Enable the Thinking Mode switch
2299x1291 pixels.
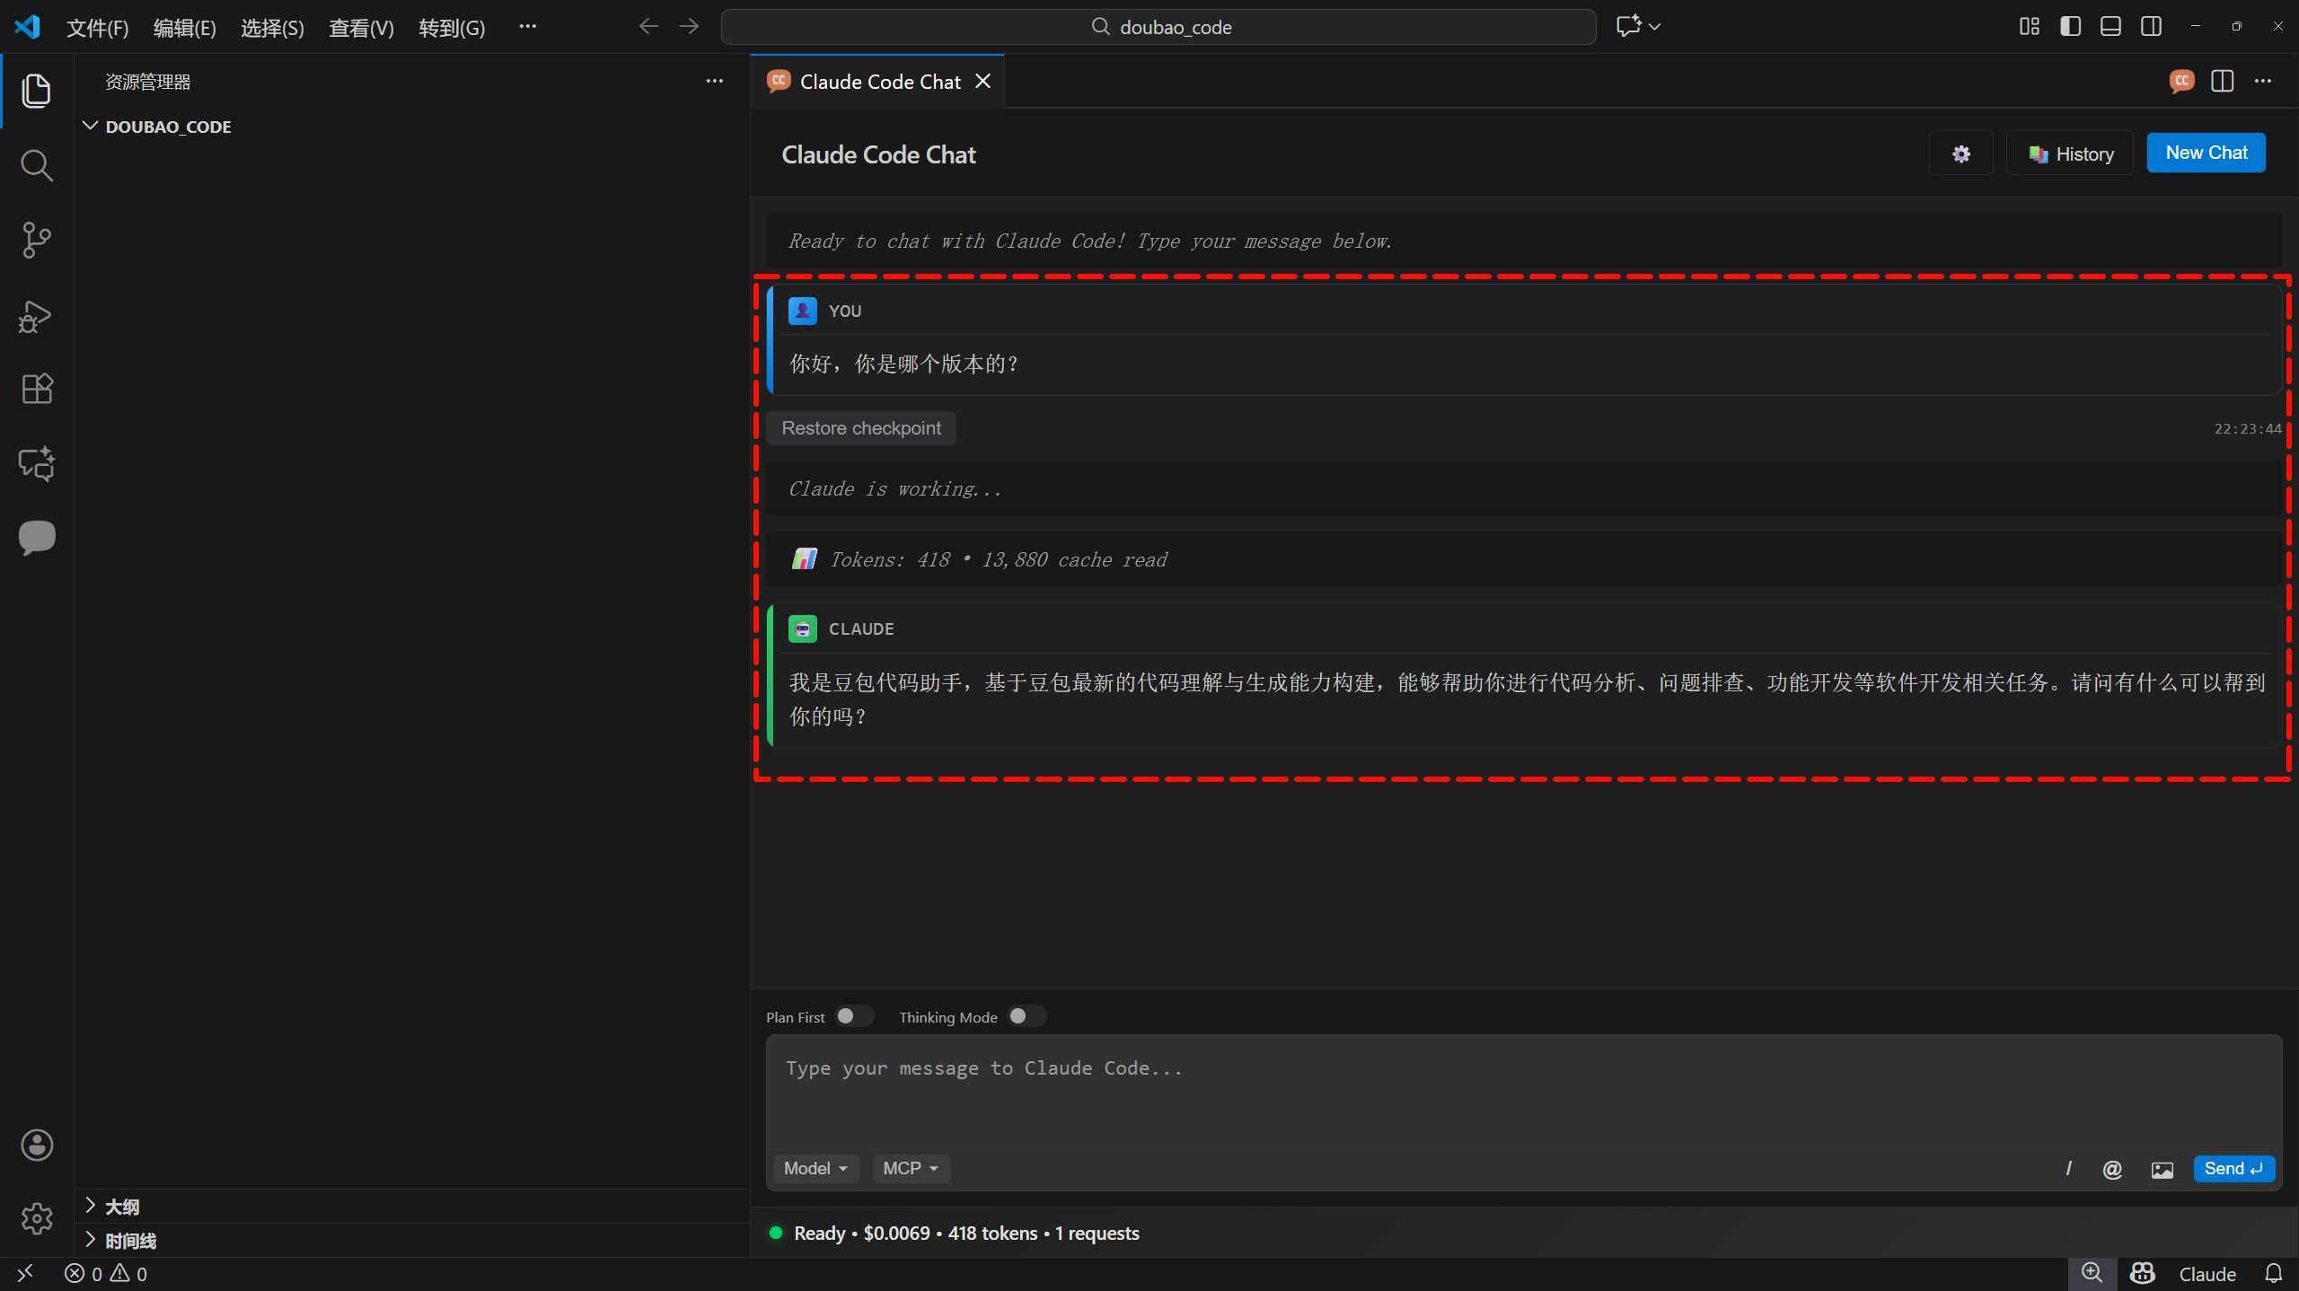tap(1026, 1016)
